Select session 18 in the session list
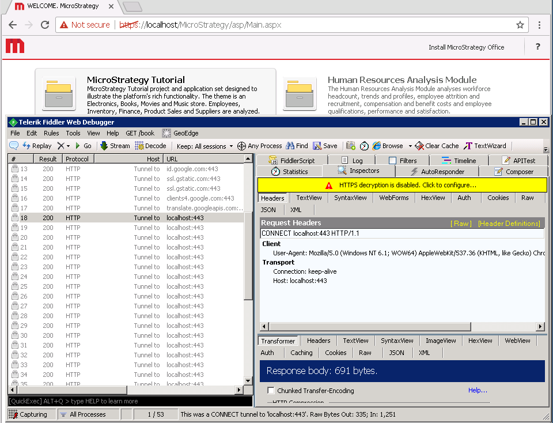The image size is (553, 423). [115, 217]
